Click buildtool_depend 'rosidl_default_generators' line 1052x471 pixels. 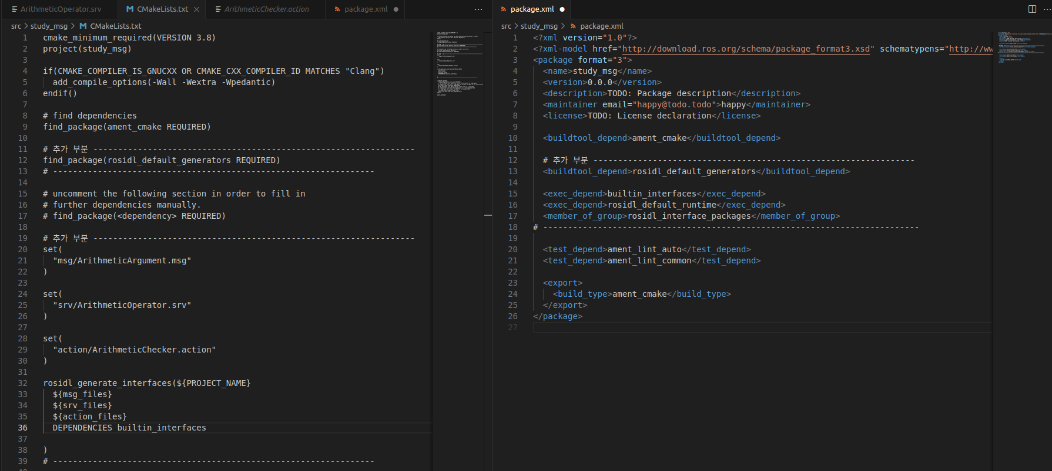click(x=696, y=172)
